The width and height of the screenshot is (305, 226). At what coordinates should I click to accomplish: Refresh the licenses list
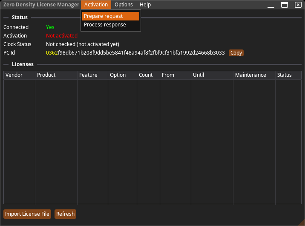(65, 214)
